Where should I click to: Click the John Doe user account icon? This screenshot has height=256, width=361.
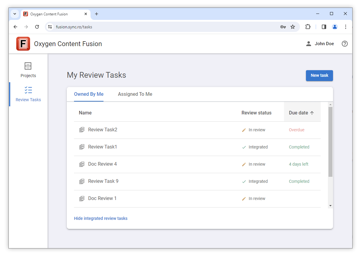[x=308, y=43]
